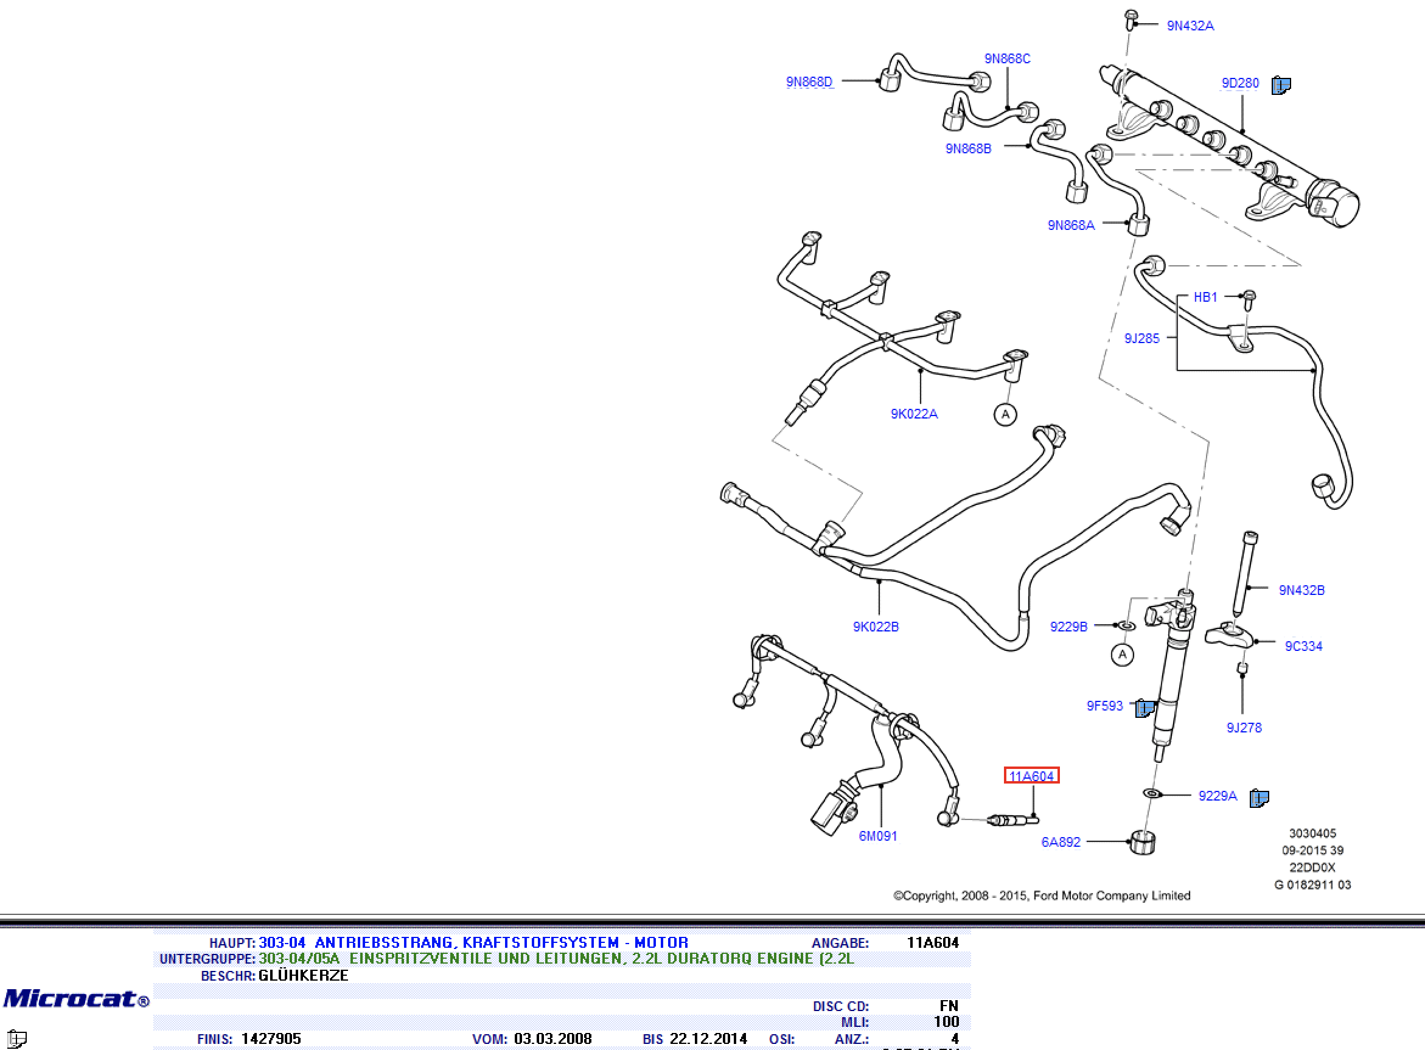Open the note icon beside 9229A
Viewport: 1425px width, 1050px height.
[1258, 798]
